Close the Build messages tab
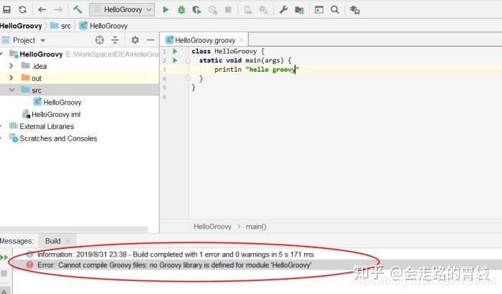The height and width of the screenshot is (294, 502). (x=67, y=241)
